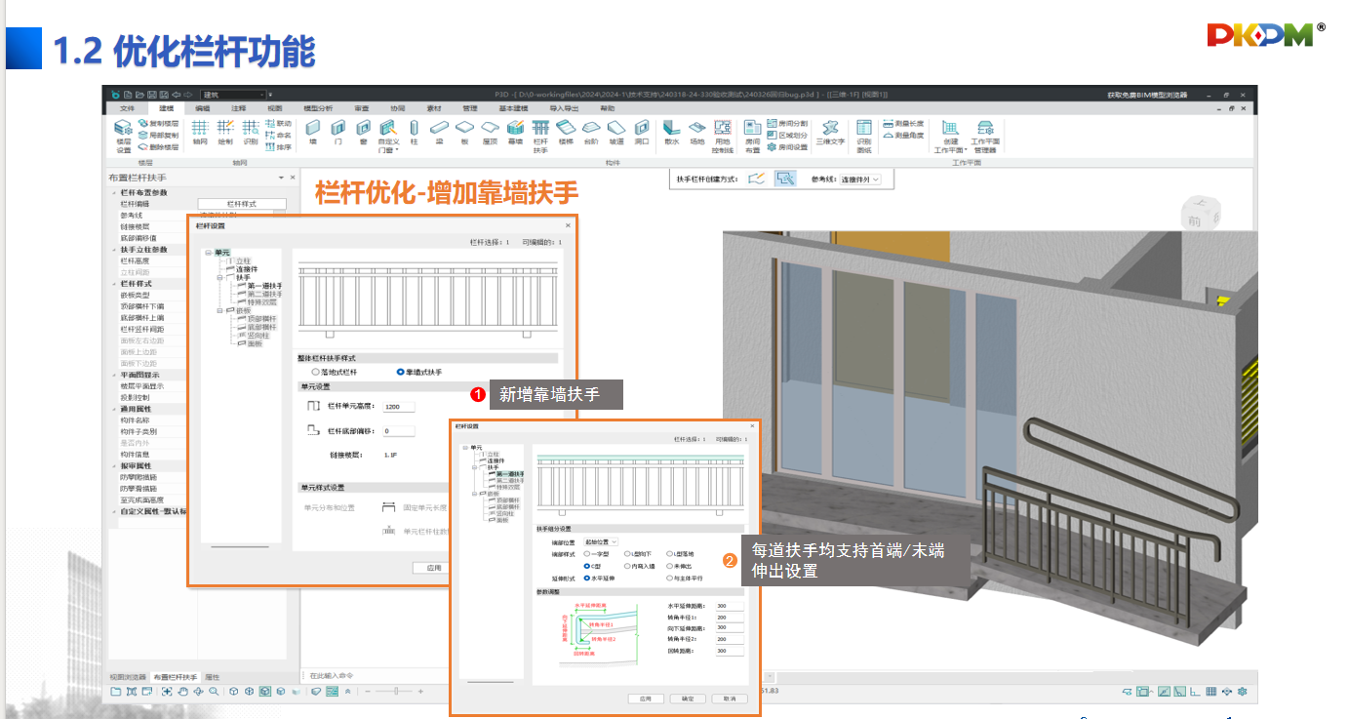Screen dimensions: 1349x719
Task: Select the 与主体平行 extension option
Action: [x=669, y=578]
